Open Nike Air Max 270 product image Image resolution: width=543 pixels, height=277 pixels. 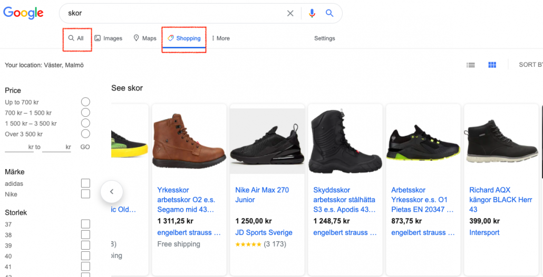[x=267, y=141]
